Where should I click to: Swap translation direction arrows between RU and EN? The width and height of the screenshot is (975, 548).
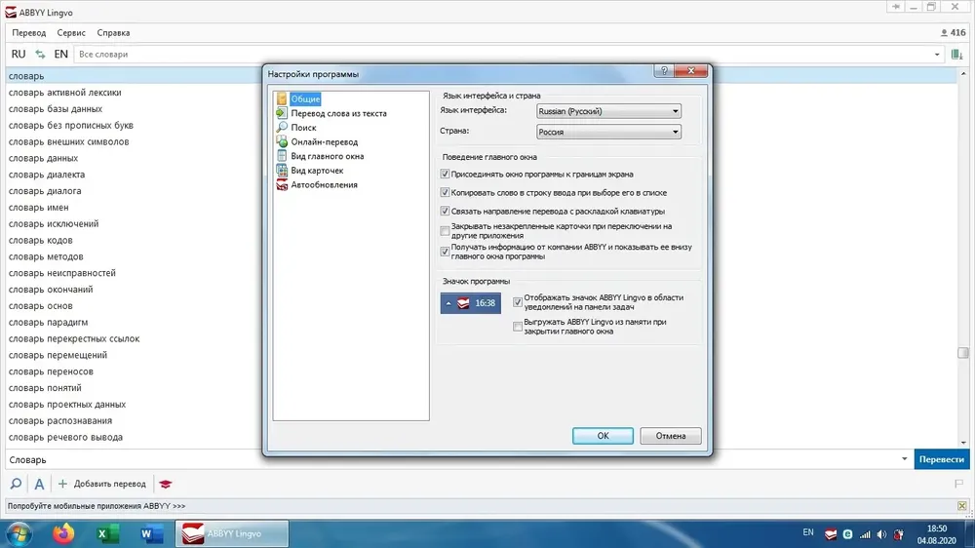coord(40,54)
